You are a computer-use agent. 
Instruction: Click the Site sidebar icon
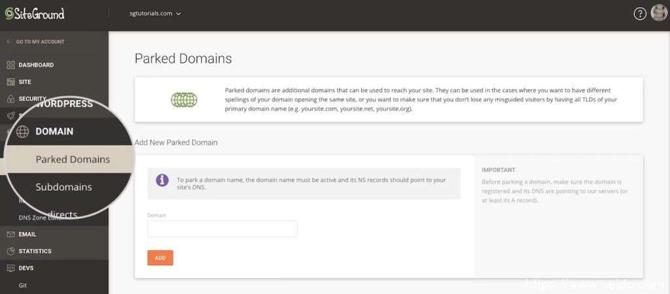tap(10, 82)
